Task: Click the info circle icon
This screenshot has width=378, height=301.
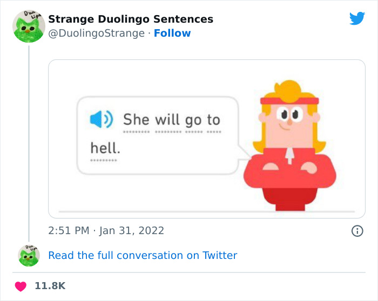Action: pos(357,231)
